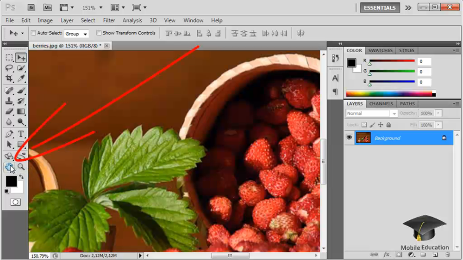Select the Quick Selection tool
The height and width of the screenshot is (260, 463).
tap(21, 68)
